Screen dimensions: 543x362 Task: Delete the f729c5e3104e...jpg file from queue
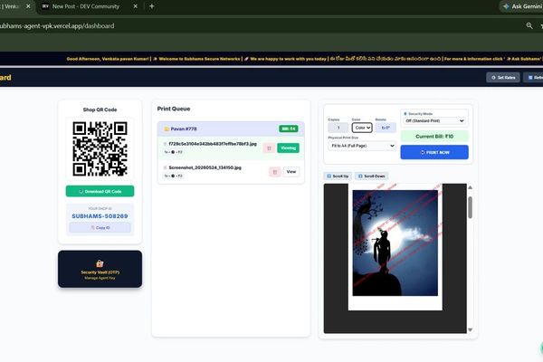(269, 148)
